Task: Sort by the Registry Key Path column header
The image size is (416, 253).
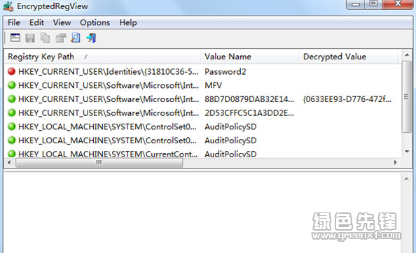Action: click(102, 57)
